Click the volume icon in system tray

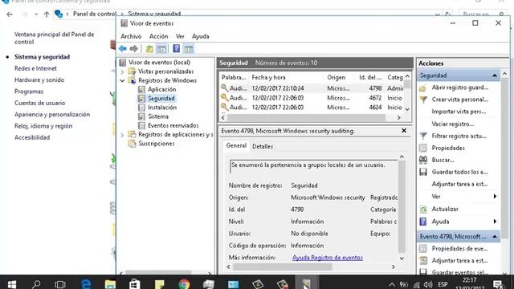coord(427,284)
